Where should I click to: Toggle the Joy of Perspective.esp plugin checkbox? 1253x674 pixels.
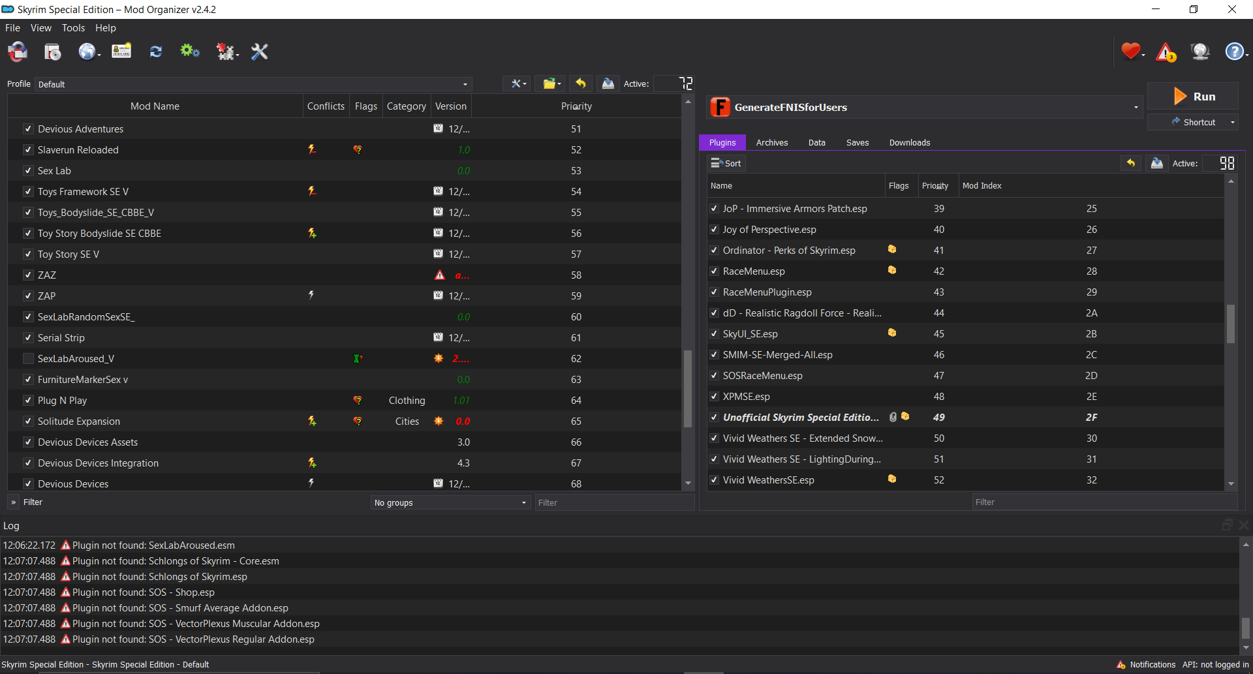[x=714, y=230]
